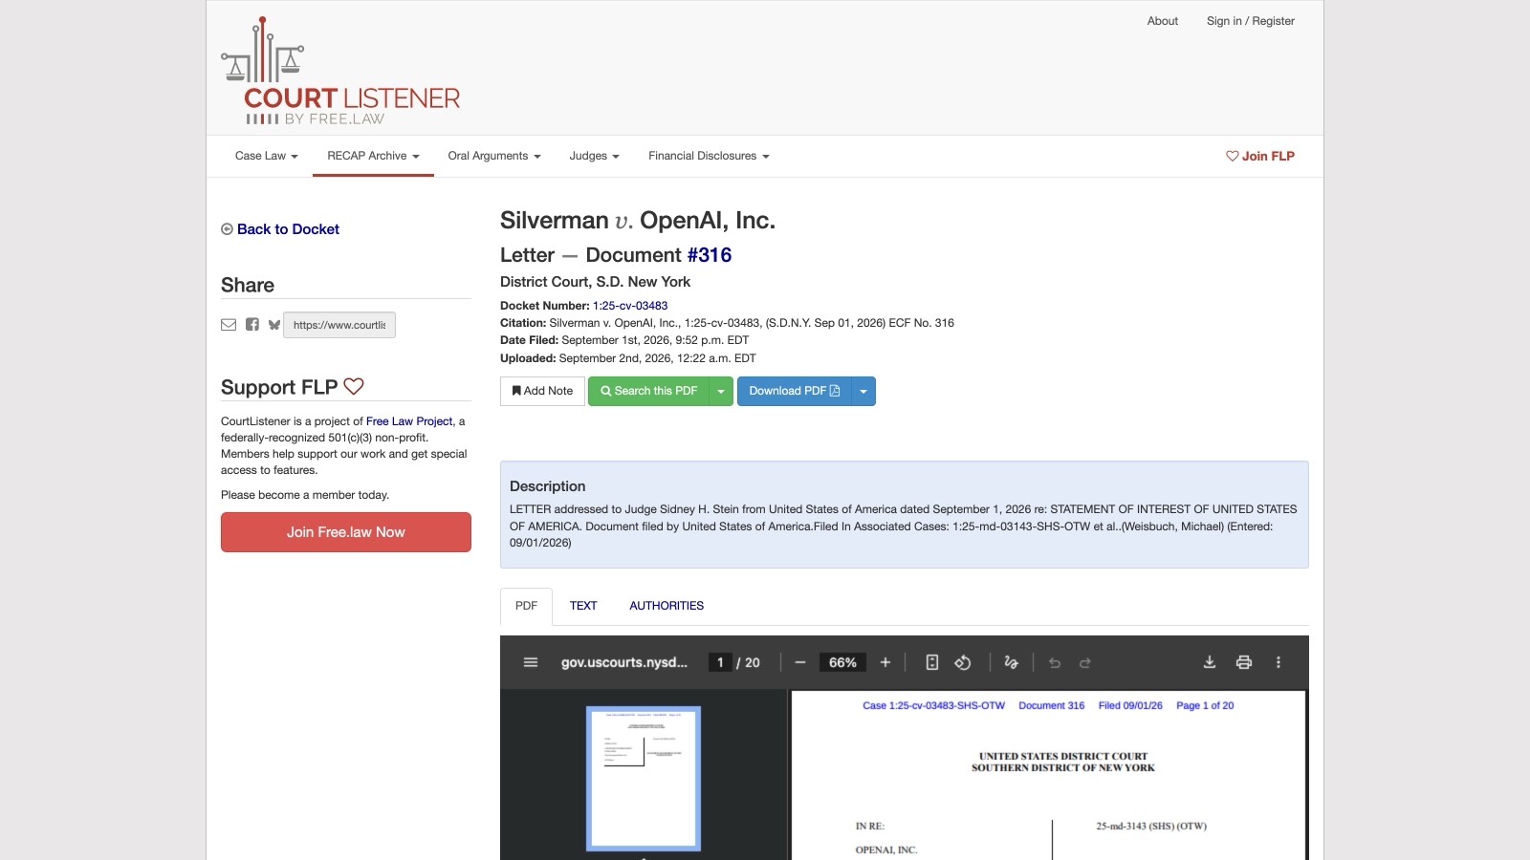
Task: Rotate PDF counterclockwise icon
Action: click(x=963, y=662)
